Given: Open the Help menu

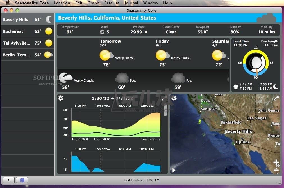Looking at the screenshot, I should pos(167,3).
